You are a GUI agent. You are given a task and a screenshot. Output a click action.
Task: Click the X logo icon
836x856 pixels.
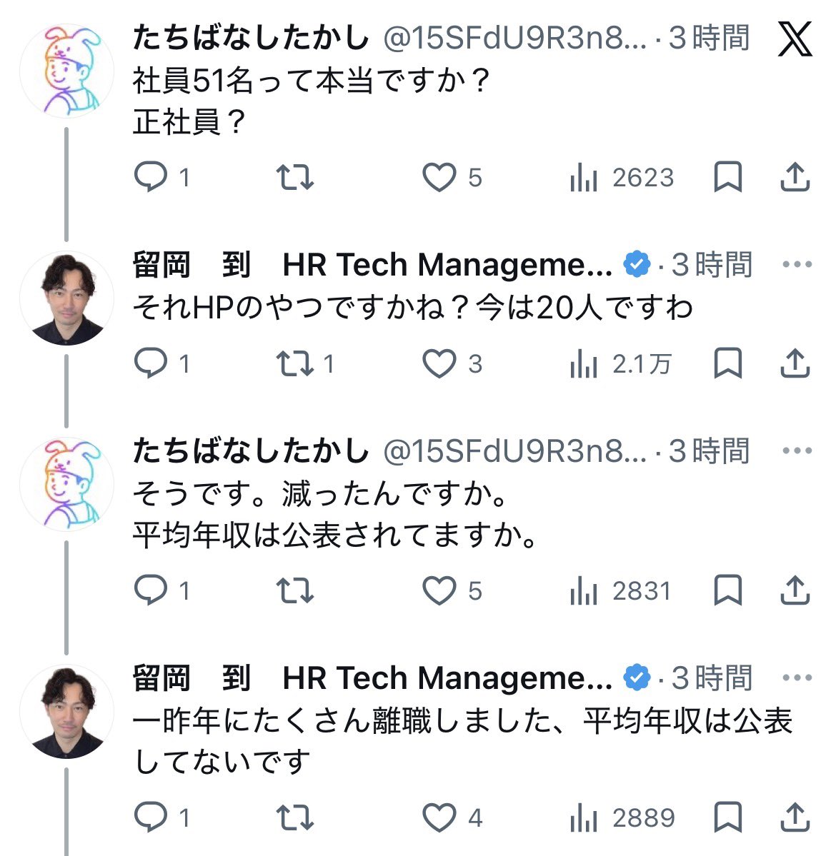click(795, 39)
